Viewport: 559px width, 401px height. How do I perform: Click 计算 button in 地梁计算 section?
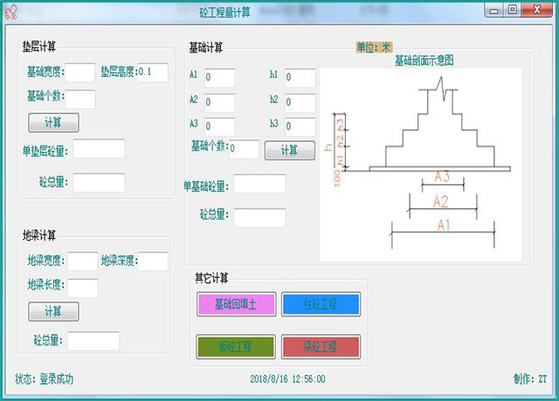pos(53,312)
